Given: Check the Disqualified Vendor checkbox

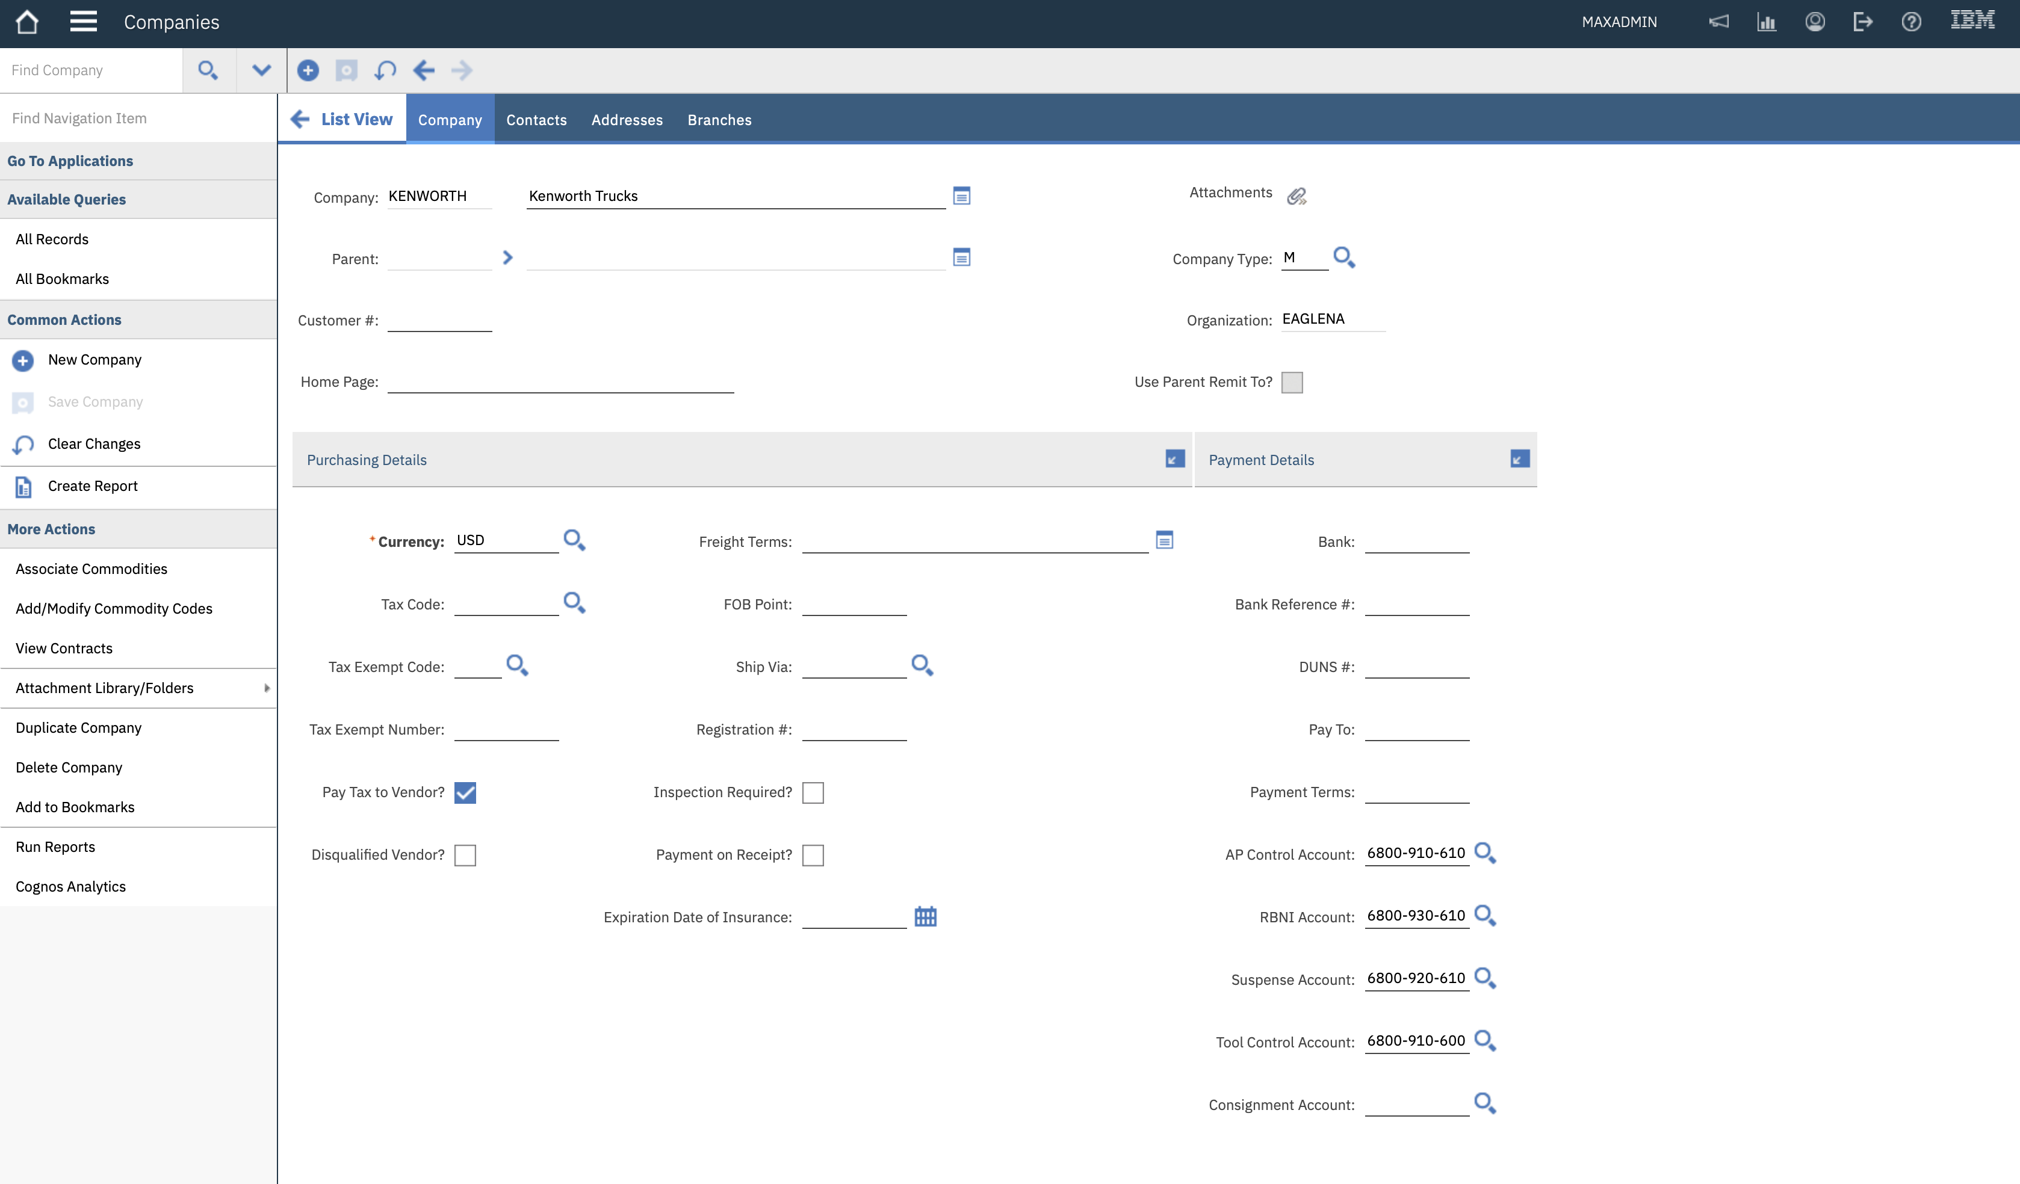Looking at the screenshot, I should (x=465, y=855).
